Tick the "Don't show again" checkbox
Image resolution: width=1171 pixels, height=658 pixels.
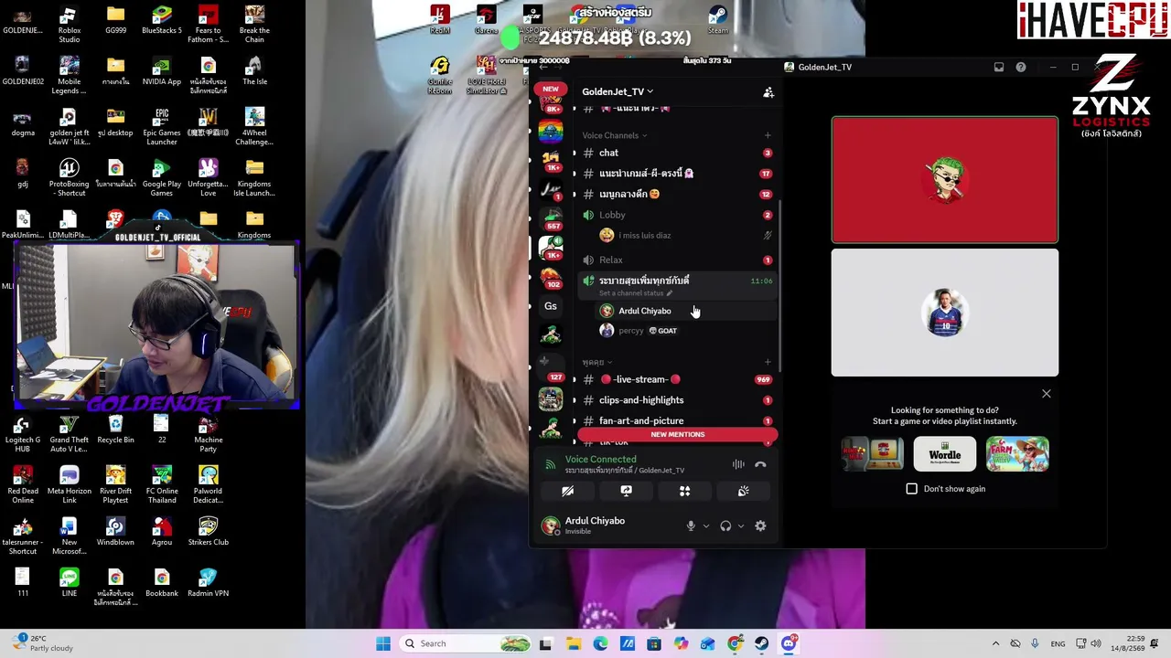[x=912, y=489]
